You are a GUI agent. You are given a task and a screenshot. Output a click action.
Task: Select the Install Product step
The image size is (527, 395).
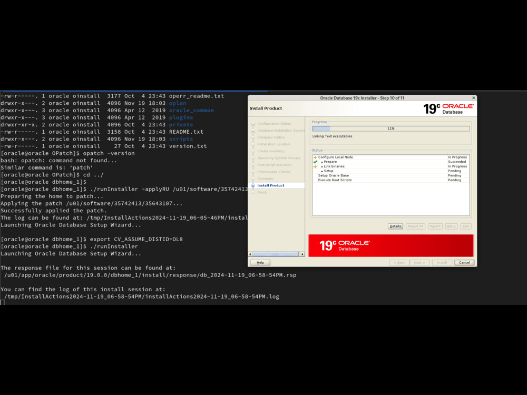[x=270, y=185]
